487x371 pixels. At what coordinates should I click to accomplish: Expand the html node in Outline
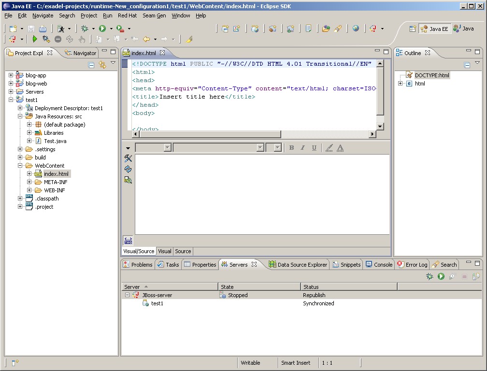(401, 84)
